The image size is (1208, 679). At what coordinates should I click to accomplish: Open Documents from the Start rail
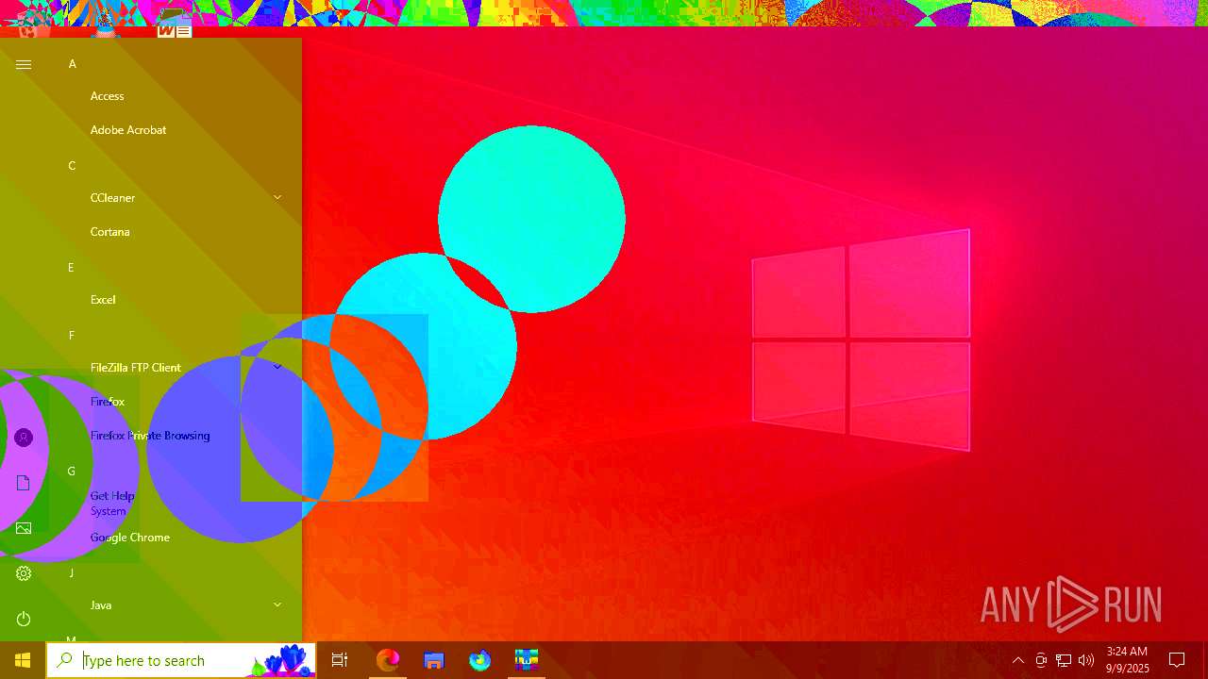pyautogui.click(x=24, y=483)
